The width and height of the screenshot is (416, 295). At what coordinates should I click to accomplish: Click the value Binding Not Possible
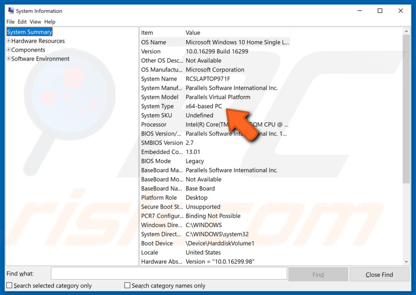213,216
